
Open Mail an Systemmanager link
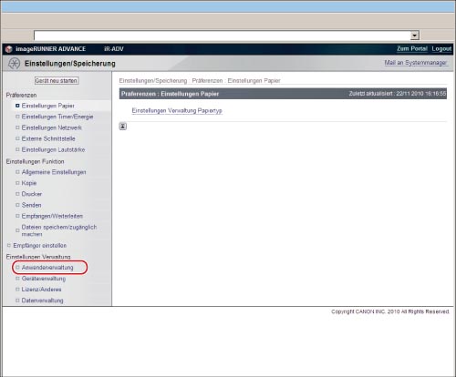(416, 63)
